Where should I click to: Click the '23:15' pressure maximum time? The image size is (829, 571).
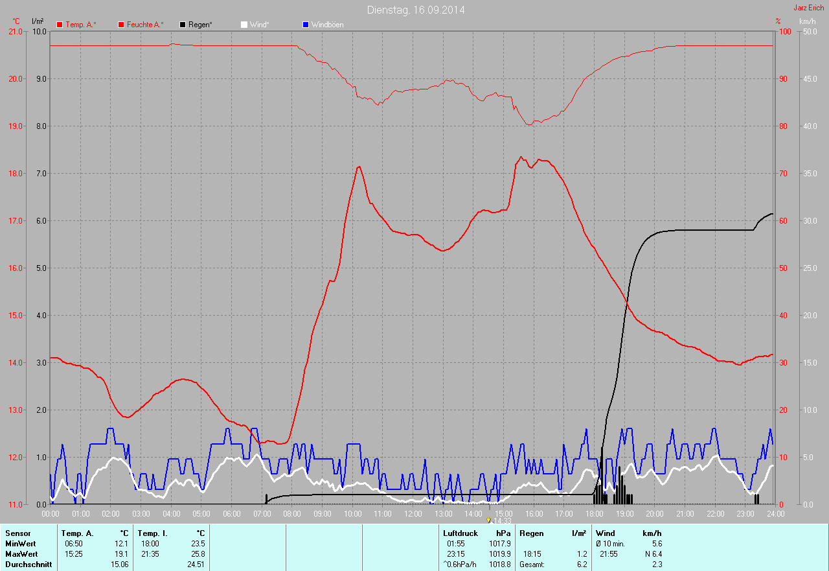point(456,554)
